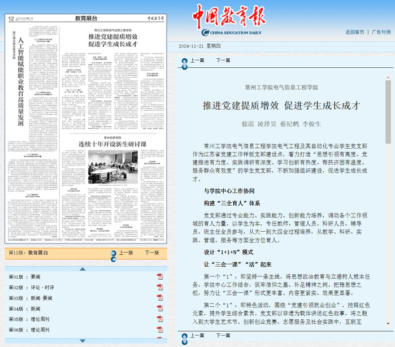
Task: Click the 第12版：教育展台 label
Action: tap(28, 253)
